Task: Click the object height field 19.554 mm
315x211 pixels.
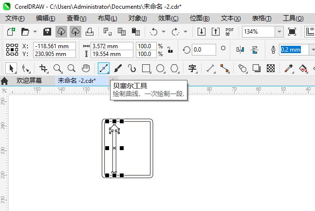Action: 112,54
